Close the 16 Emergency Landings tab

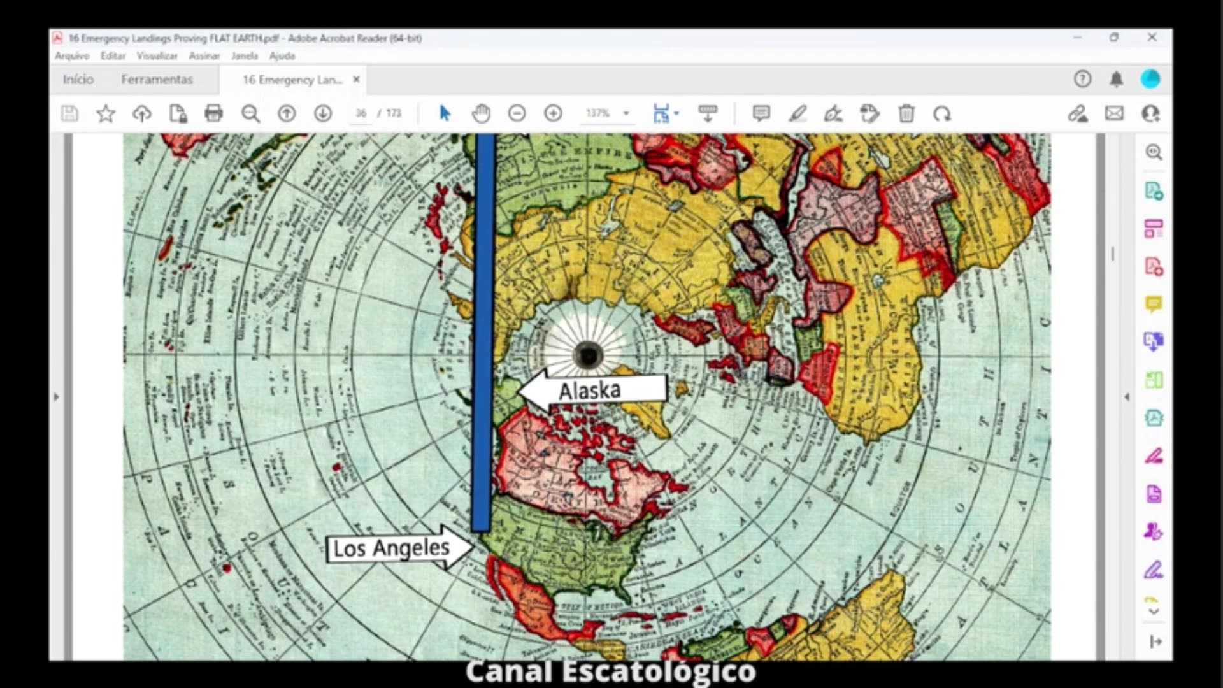(357, 79)
